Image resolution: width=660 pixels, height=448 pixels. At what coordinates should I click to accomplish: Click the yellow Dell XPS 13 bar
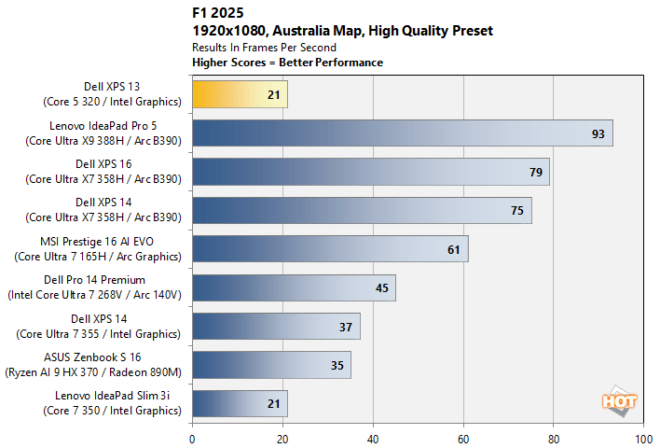pos(240,94)
